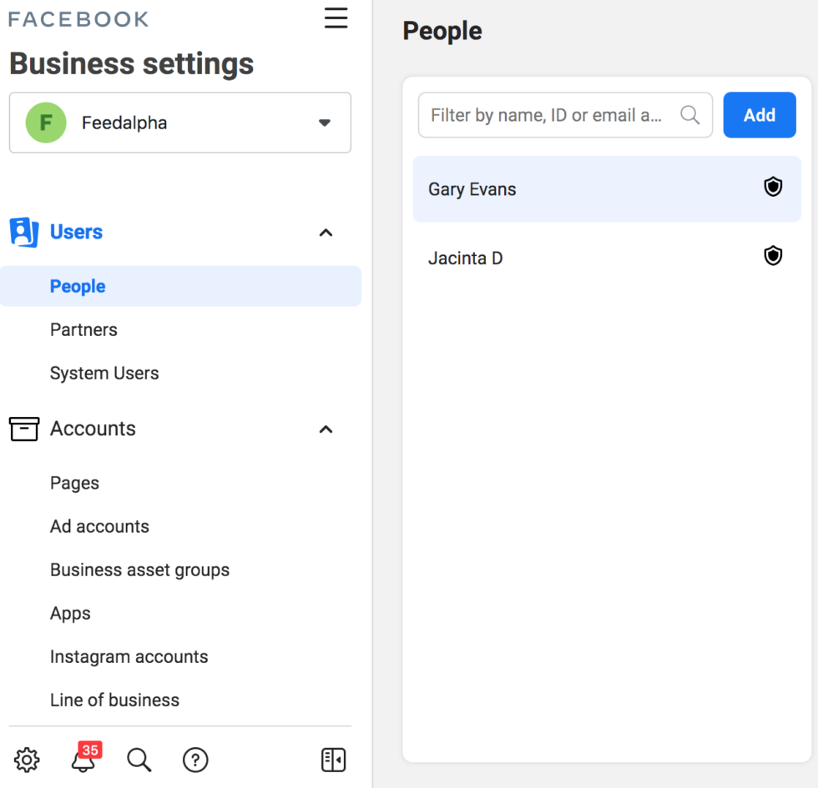Click the admin shield icon beside Jacinta D
Screen dimensions: 818x788
coord(772,255)
